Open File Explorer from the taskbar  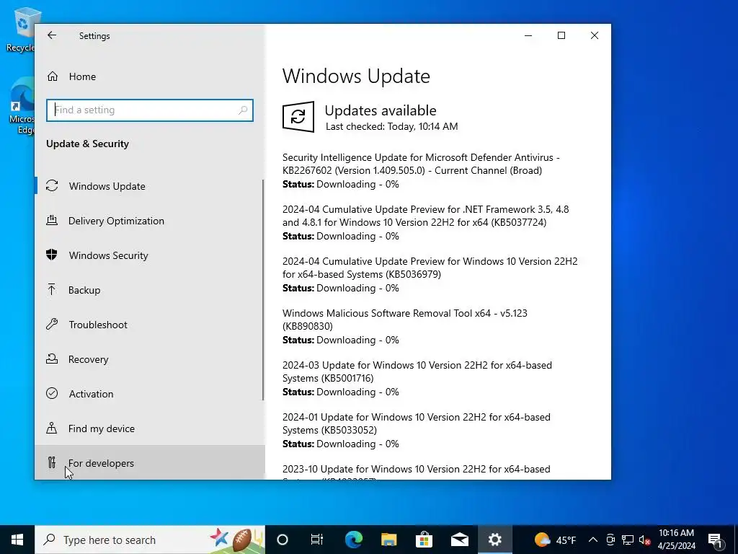tap(388, 540)
